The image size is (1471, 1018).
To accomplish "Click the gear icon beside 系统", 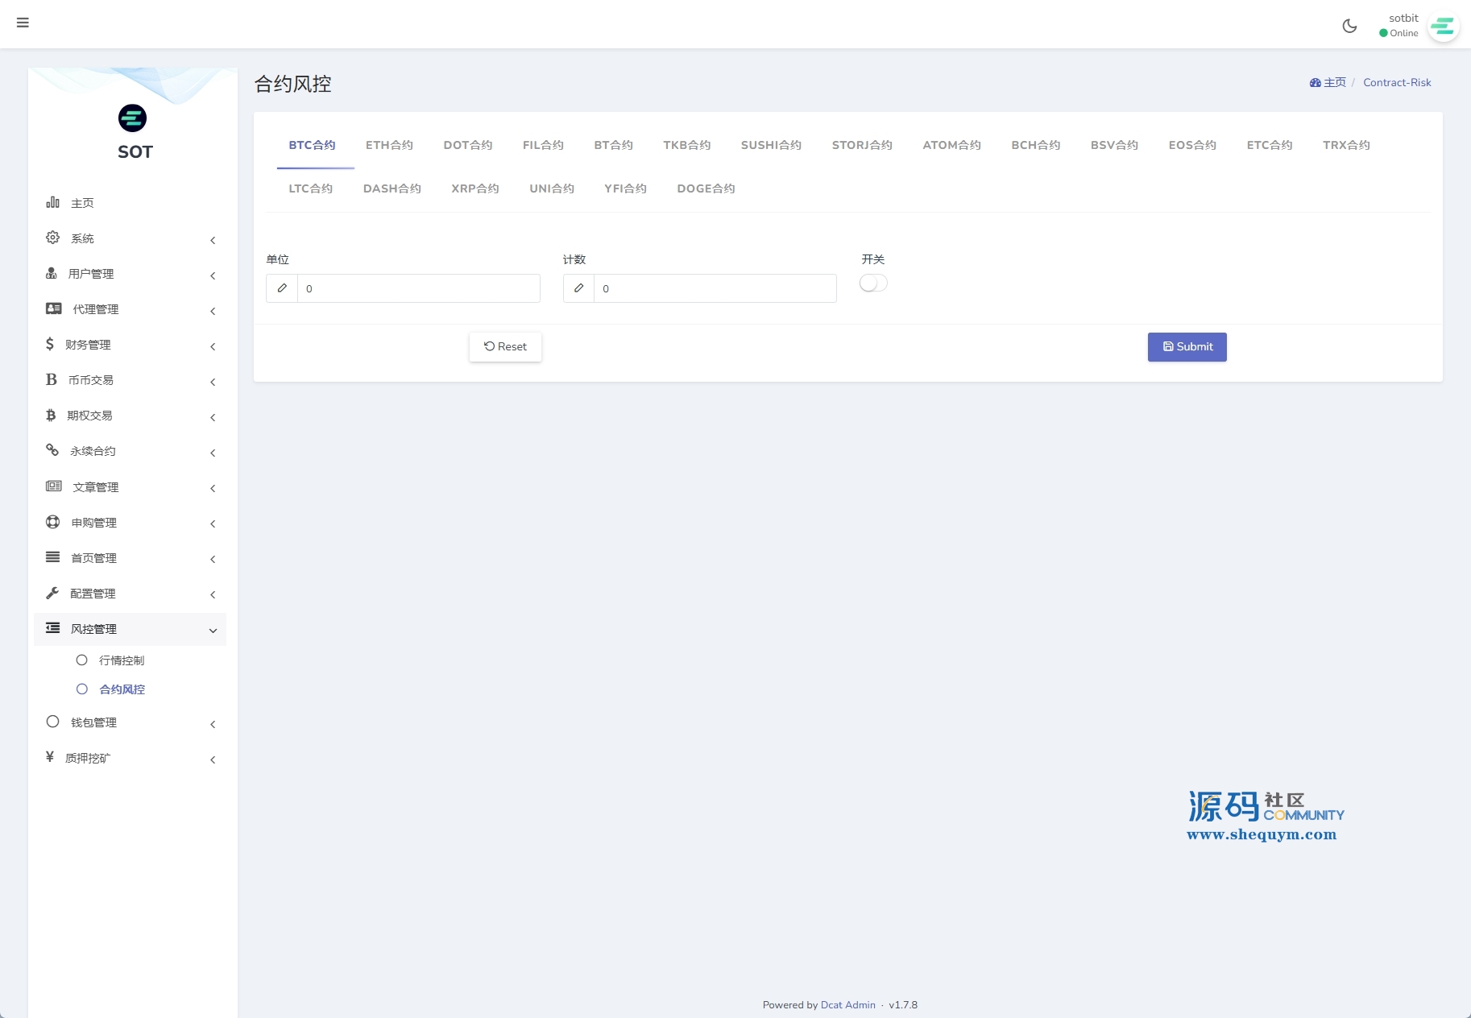I will [52, 238].
